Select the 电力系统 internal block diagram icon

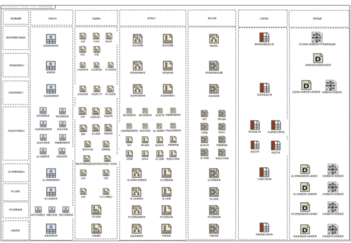click(x=214, y=192)
